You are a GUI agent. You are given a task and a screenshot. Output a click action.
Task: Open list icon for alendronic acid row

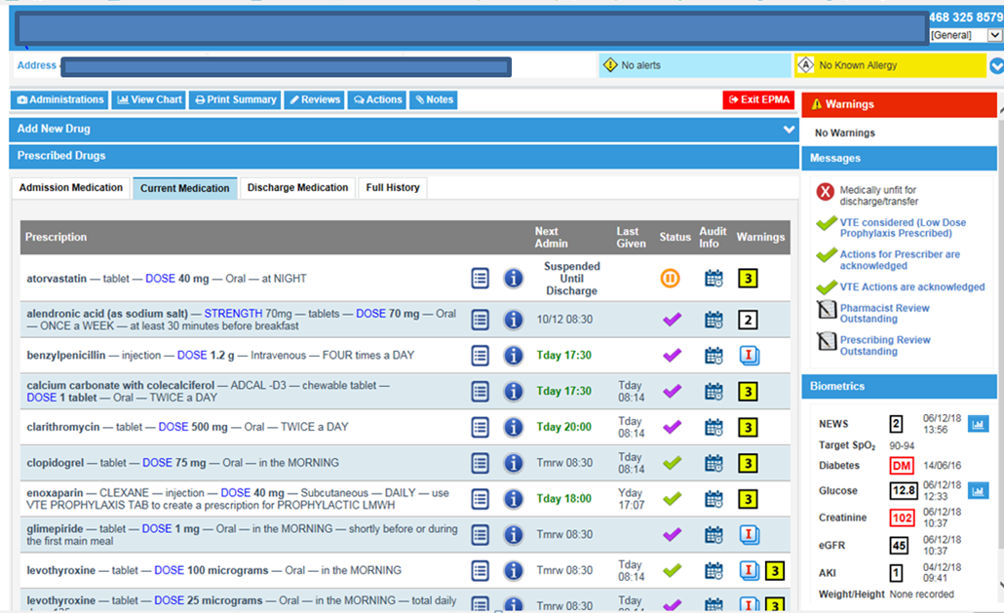[x=481, y=320]
